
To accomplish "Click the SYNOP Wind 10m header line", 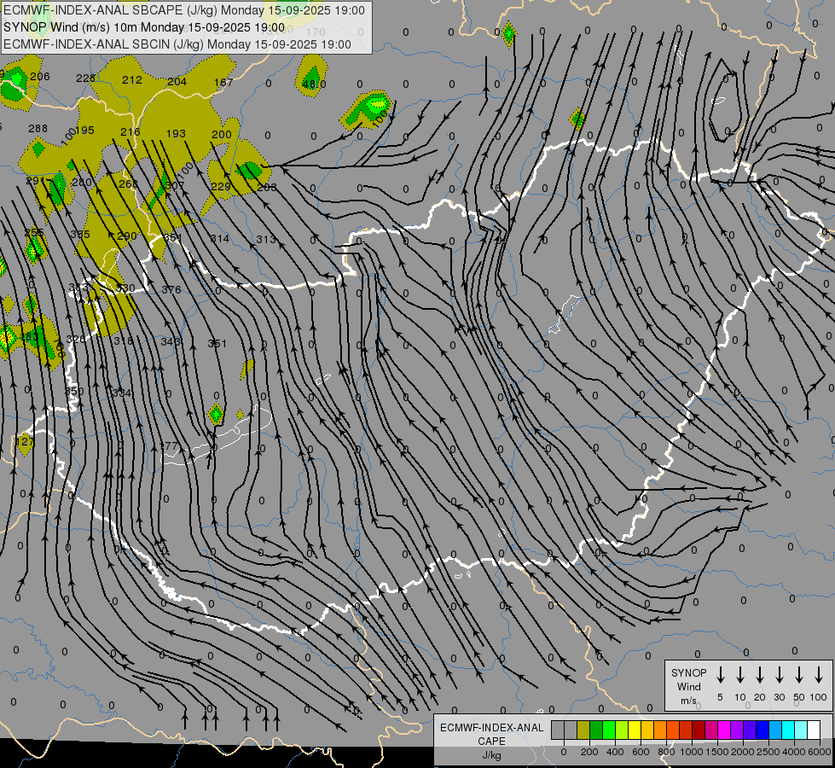I will coord(144,27).
